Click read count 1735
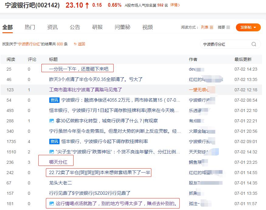 [11, 142]
